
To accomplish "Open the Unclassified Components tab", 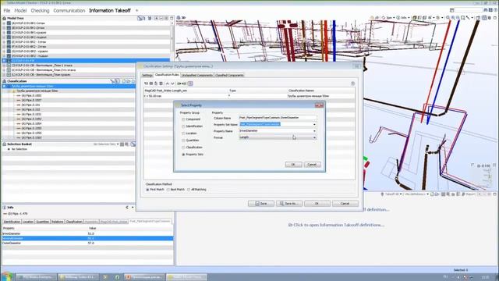I will point(197,75).
